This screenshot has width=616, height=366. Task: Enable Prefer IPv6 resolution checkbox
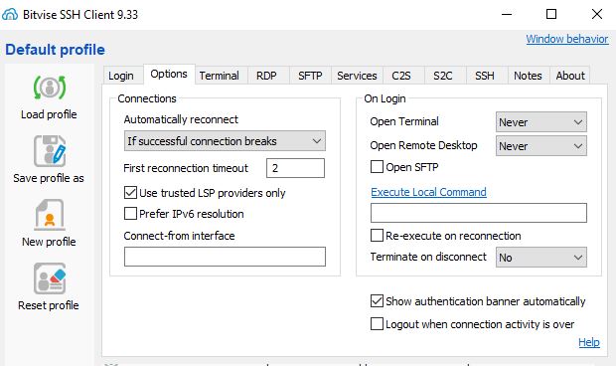pyautogui.click(x=130, y=214)
